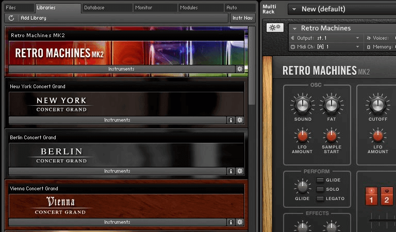The image size is (396, 232).
Task: Enable red button 2
Action: pyautogui.click(x=387, y=196)
